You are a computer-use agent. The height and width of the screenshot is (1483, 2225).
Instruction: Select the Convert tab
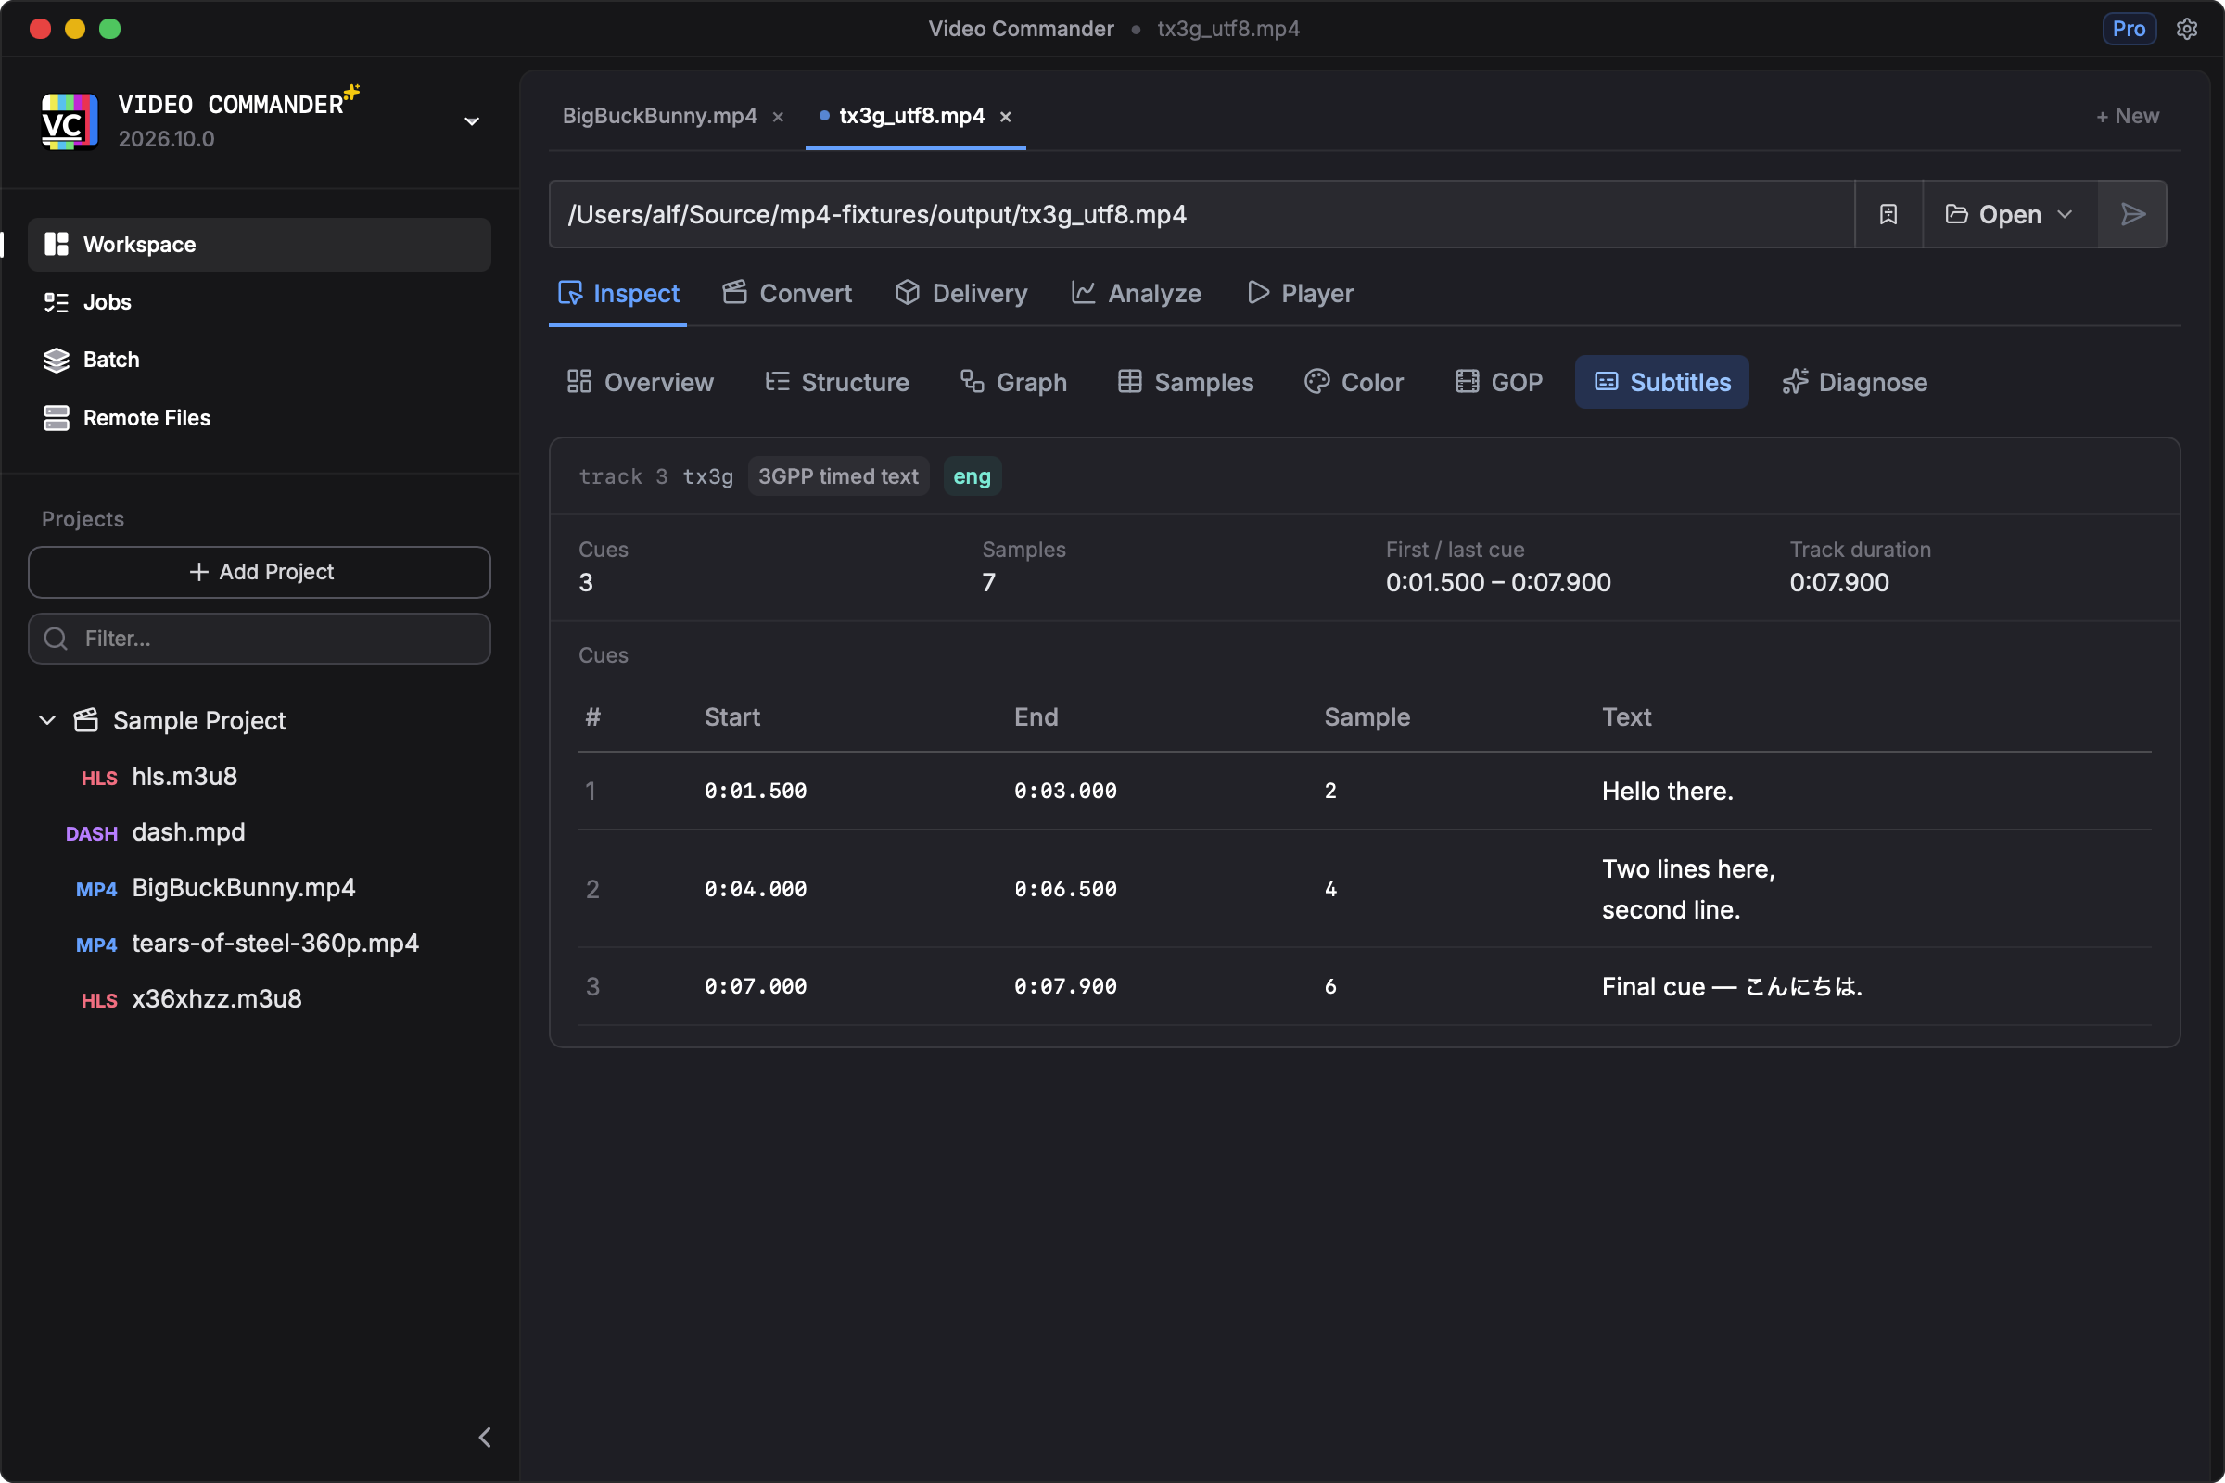click(787, 293)
